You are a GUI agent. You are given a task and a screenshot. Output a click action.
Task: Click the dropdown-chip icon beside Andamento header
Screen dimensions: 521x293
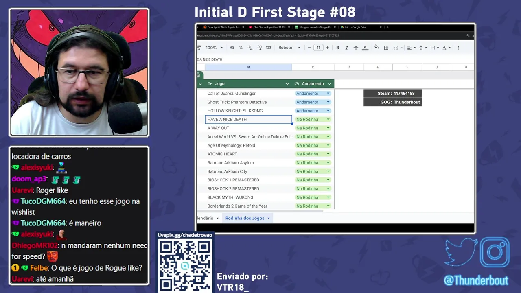[297, 84]
